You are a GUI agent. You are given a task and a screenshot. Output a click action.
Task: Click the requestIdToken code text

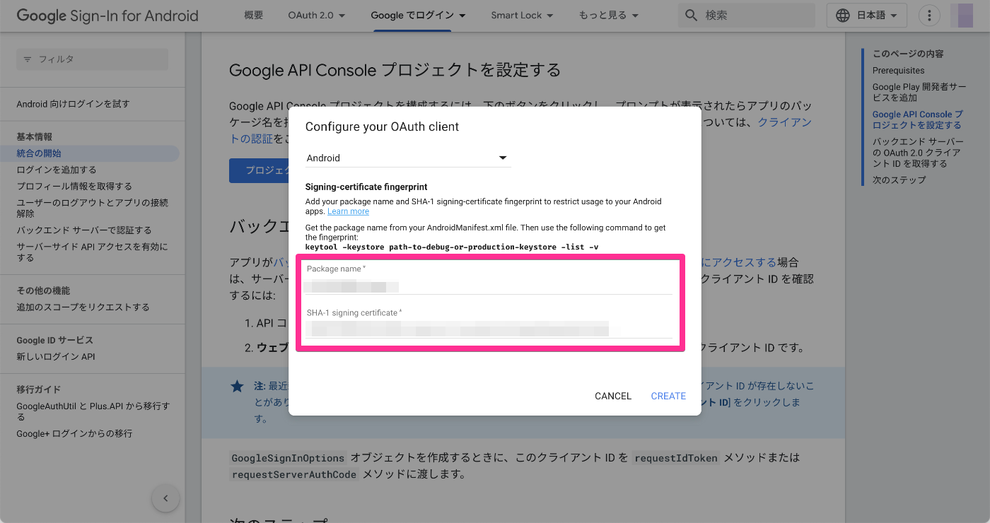coord(676,458)
